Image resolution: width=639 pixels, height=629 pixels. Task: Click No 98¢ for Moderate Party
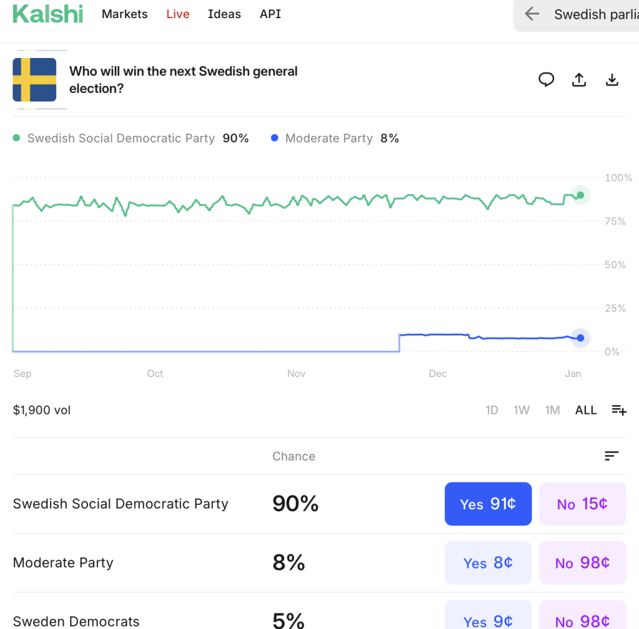click(582, 563)
